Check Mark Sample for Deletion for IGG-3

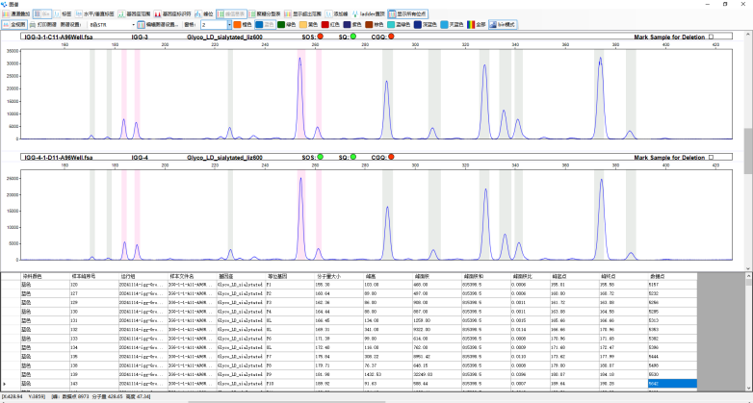pos(712,38)
